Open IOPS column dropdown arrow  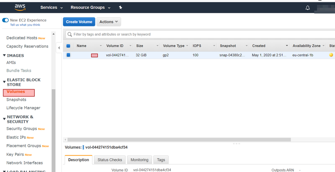[214, 46]
